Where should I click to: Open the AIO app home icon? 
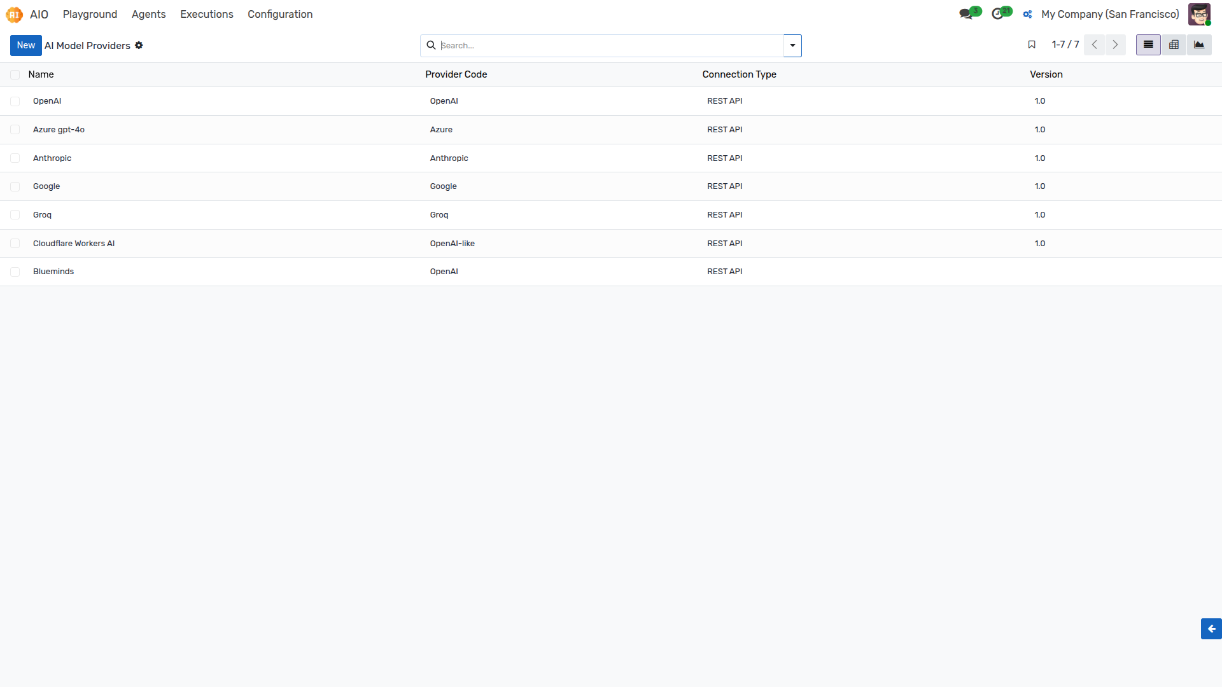point(14,14)
